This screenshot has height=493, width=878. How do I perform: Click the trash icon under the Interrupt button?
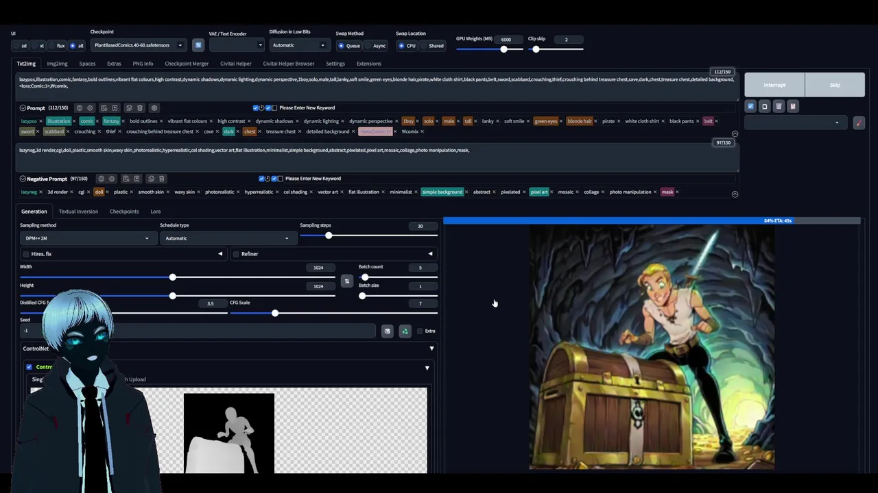(x=779, y=106)
